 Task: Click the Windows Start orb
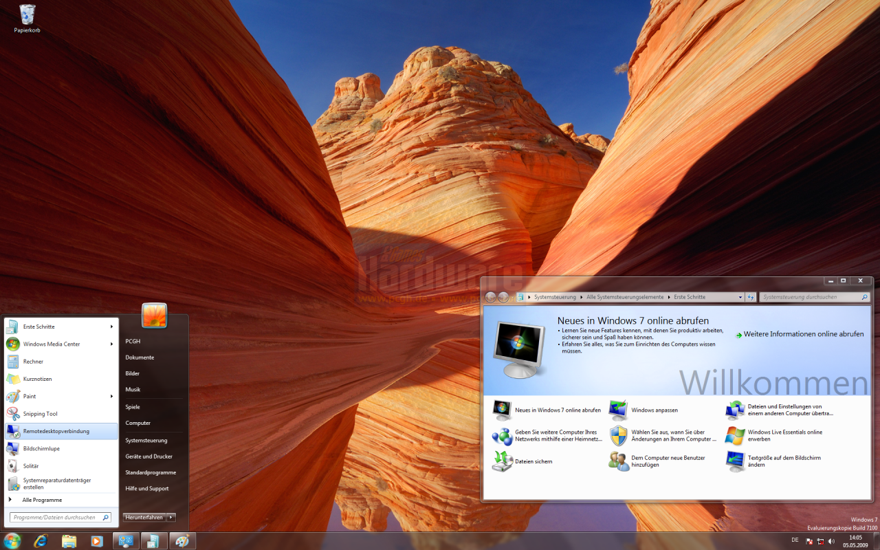12,540
